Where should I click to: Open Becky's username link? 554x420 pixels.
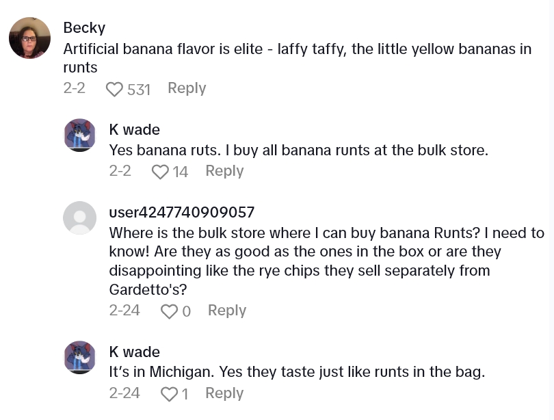click(84, 27)
